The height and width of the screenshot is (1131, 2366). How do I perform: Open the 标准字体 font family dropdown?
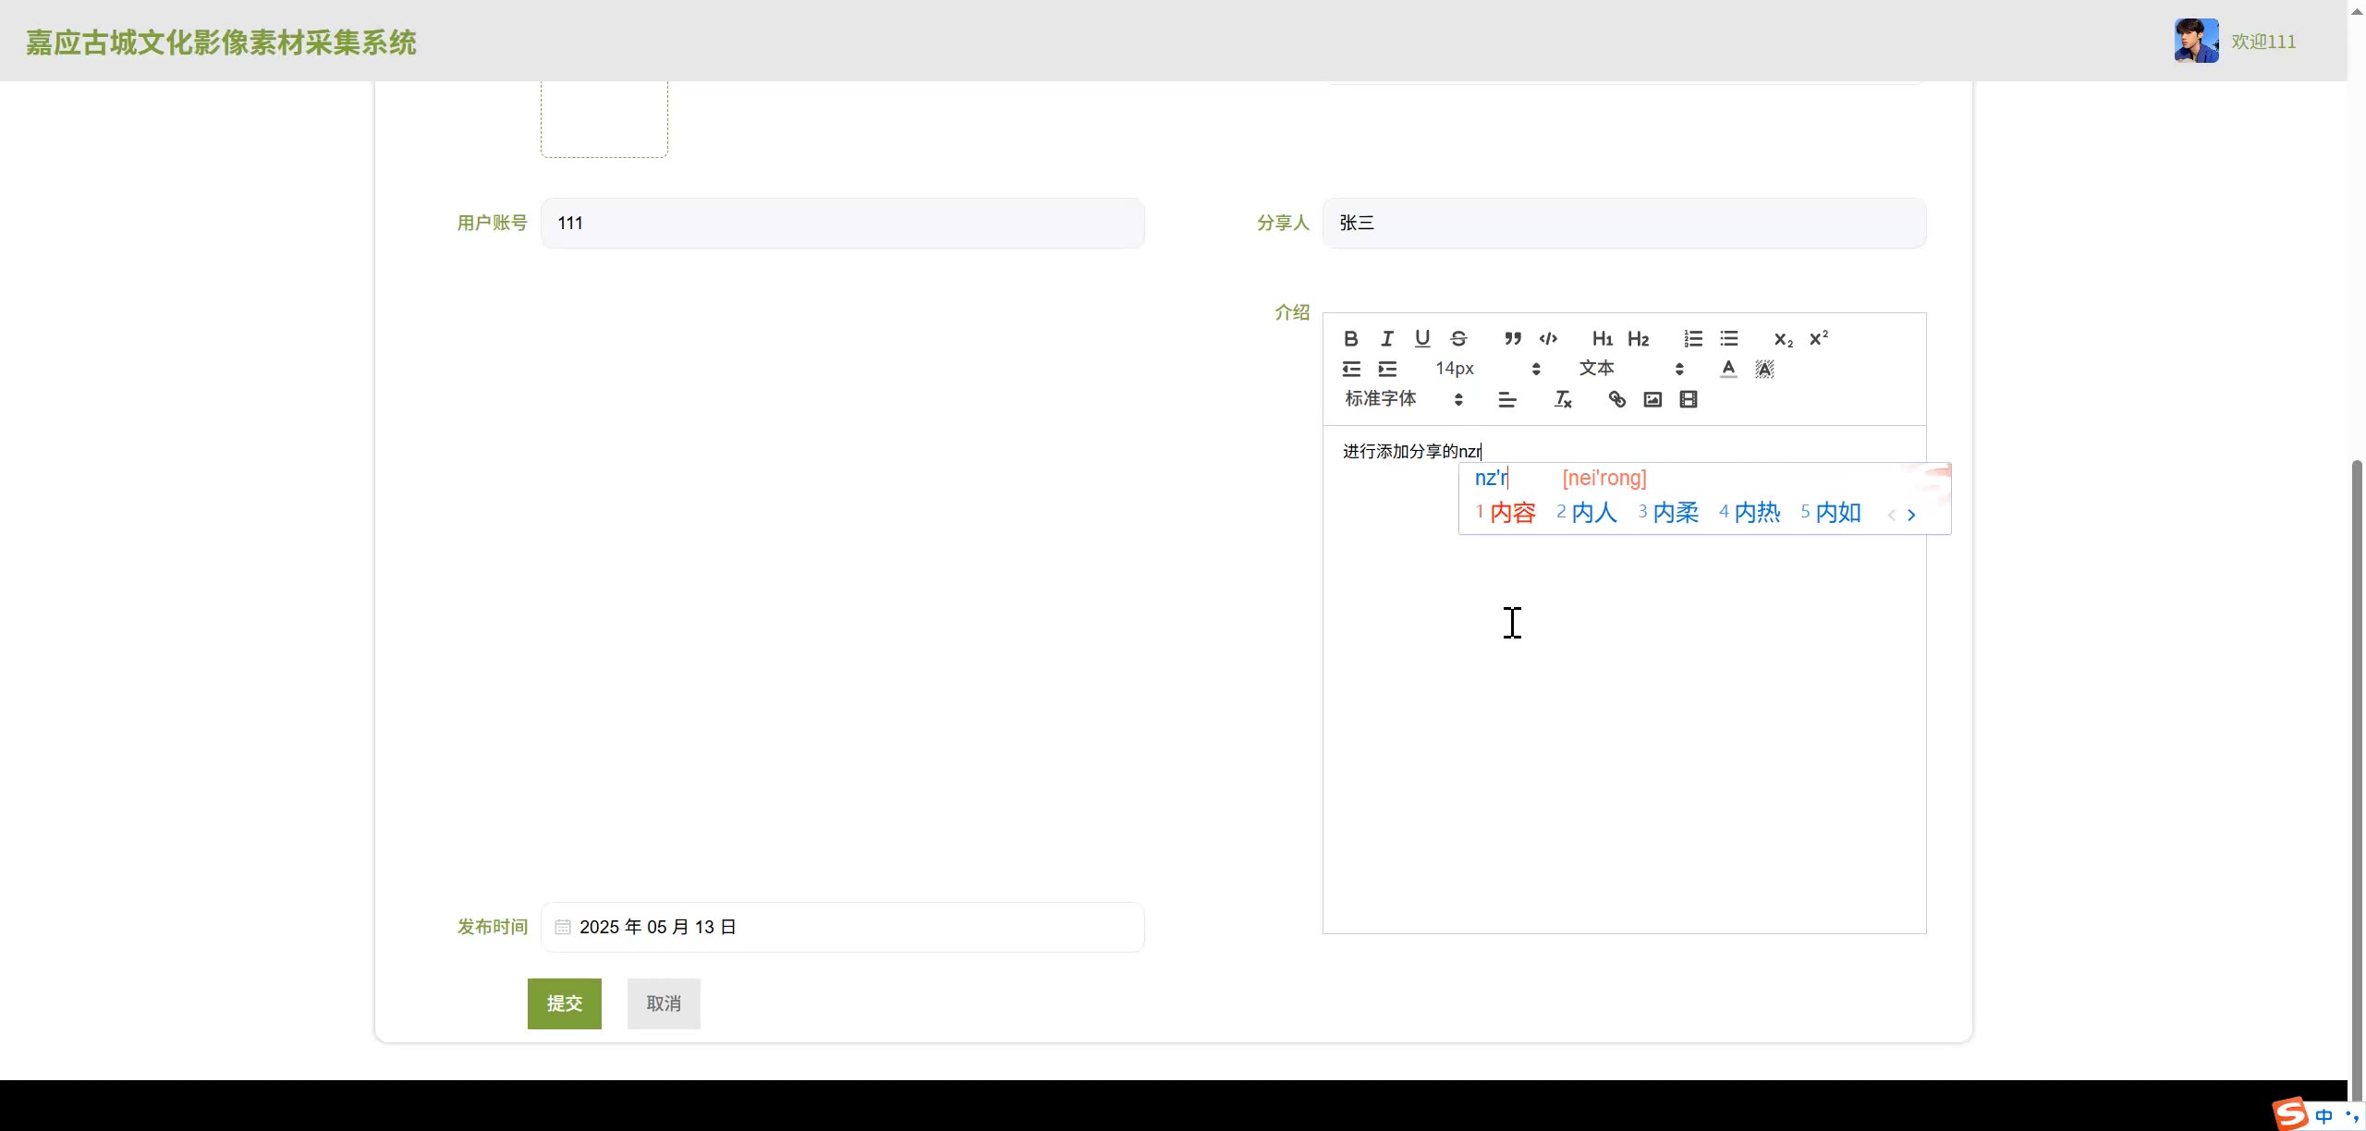click(x=1403, y=399)
